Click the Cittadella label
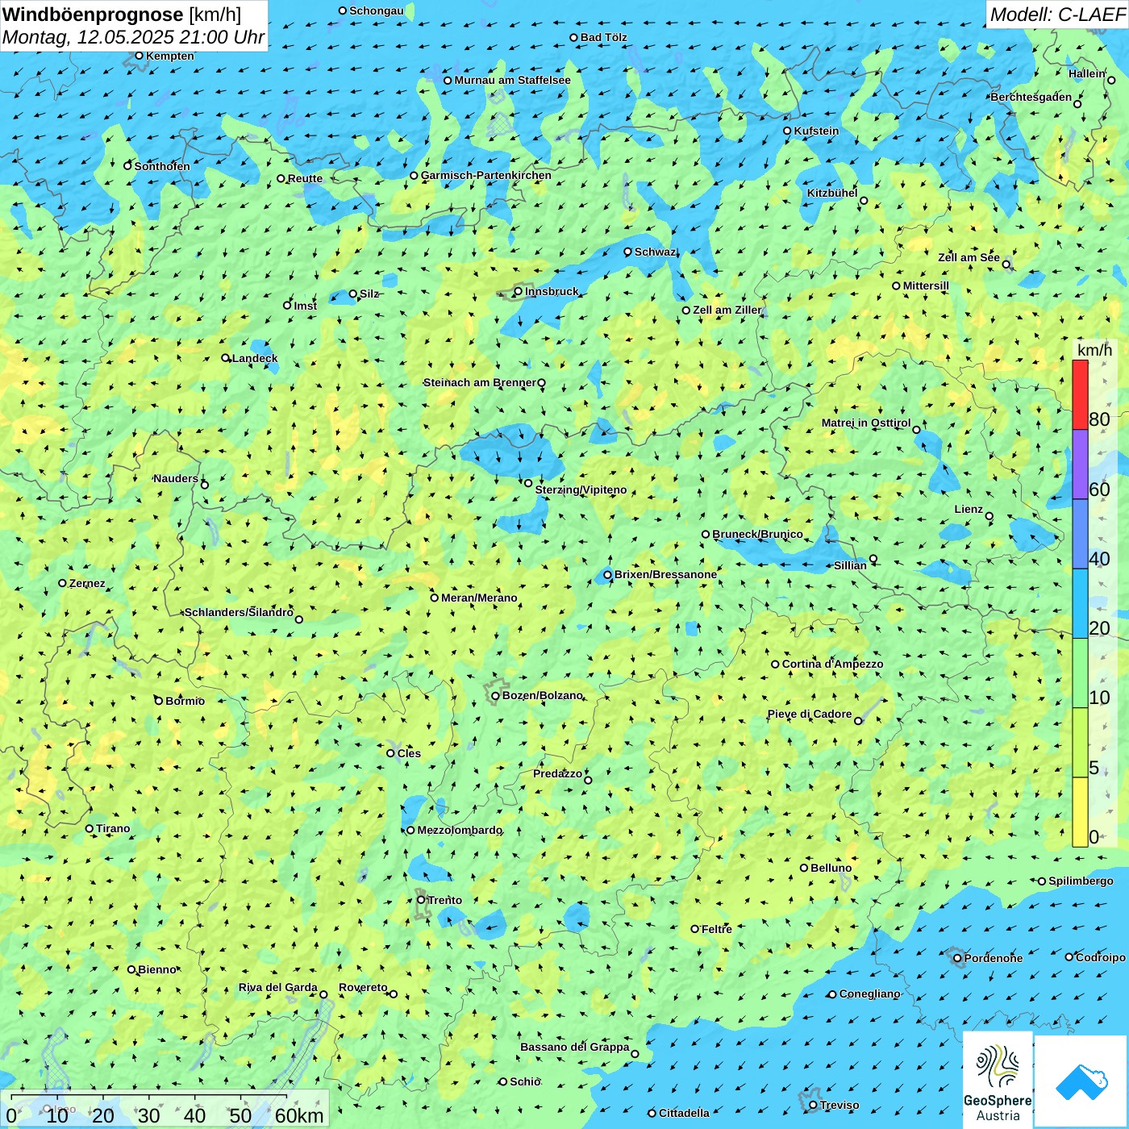This screenshot has width=1129, height=1129. click(x=684, y=1113)
